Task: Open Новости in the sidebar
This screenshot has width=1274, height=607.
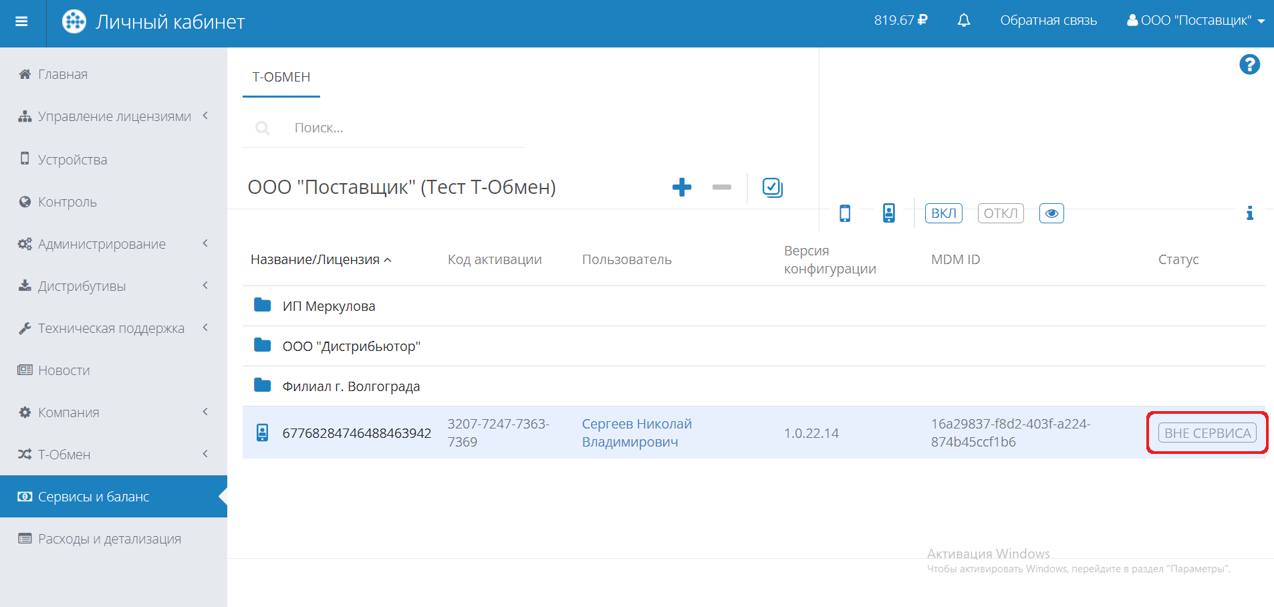Action: [63, 370]
